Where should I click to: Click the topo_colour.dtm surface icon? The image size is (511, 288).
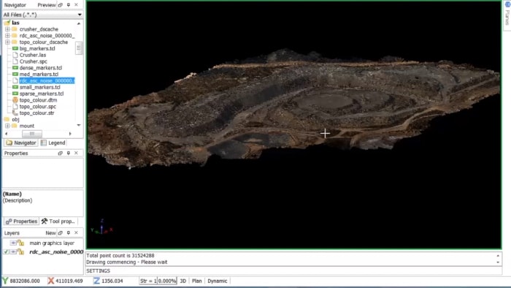tap(15, 100)
